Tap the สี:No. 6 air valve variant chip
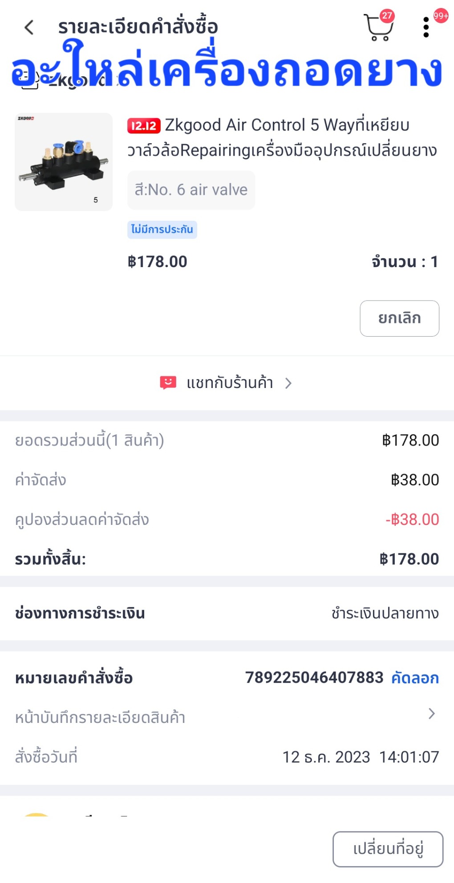 pos(191,190)
